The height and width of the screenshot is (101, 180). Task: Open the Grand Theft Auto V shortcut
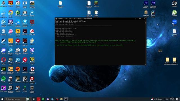[x=11, y=61]
